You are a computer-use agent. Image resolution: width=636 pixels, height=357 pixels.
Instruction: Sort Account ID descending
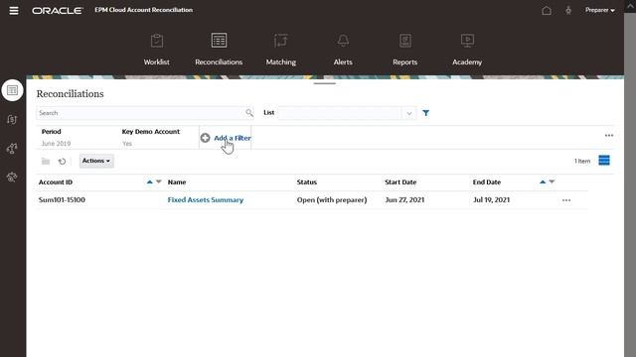(159, 182)
